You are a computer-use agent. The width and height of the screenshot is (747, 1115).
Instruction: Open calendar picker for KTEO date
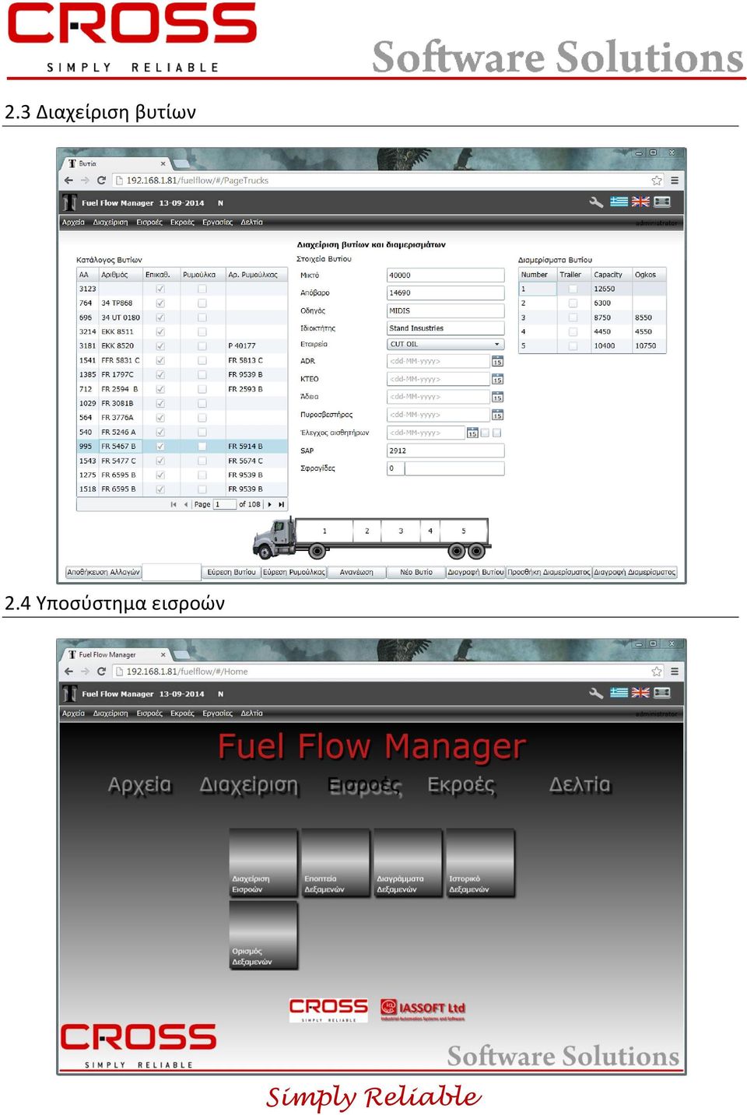pyautogui.click(x=497, y=380)
